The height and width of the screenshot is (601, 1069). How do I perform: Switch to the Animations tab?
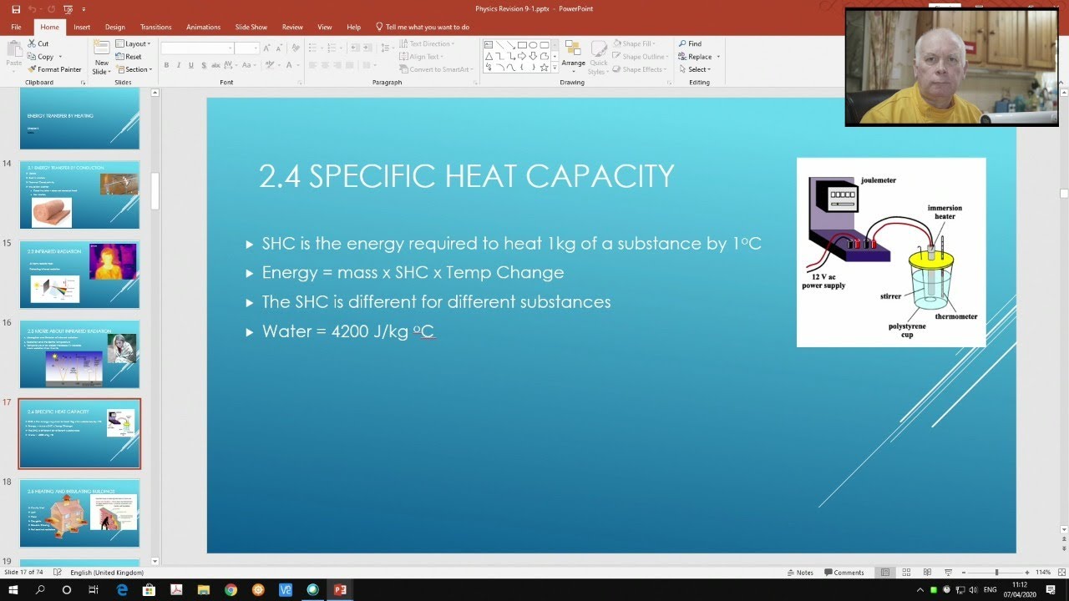[x=204, y=27]
